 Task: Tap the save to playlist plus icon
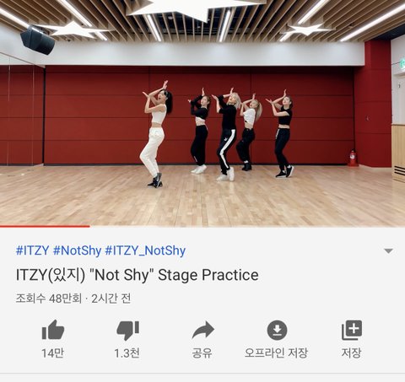pyautogui.click(x=352, y=330)
